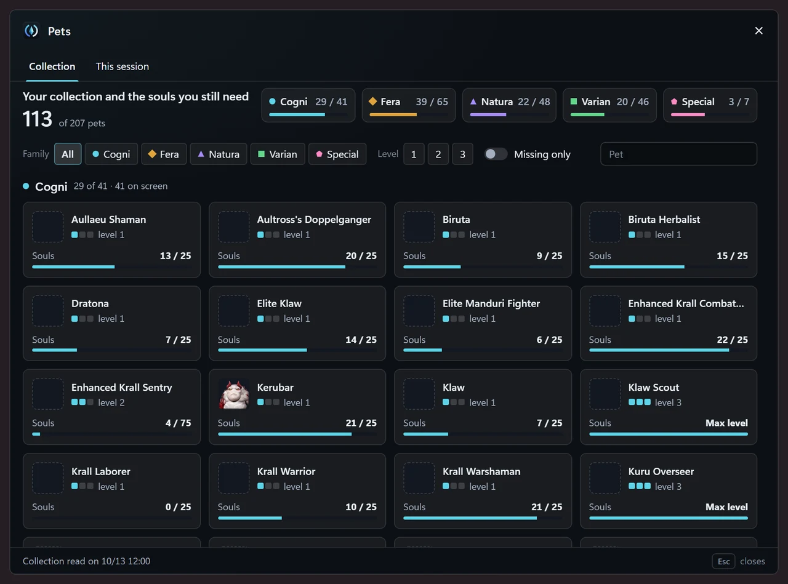Click the Esc key hint button
The image size is (788, 584).
[724, 561]
